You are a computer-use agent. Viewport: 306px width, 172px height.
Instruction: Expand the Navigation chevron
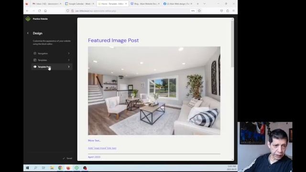(69, 53)
